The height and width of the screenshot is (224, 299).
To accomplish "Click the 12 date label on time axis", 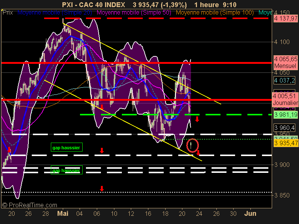I will 131,214.
